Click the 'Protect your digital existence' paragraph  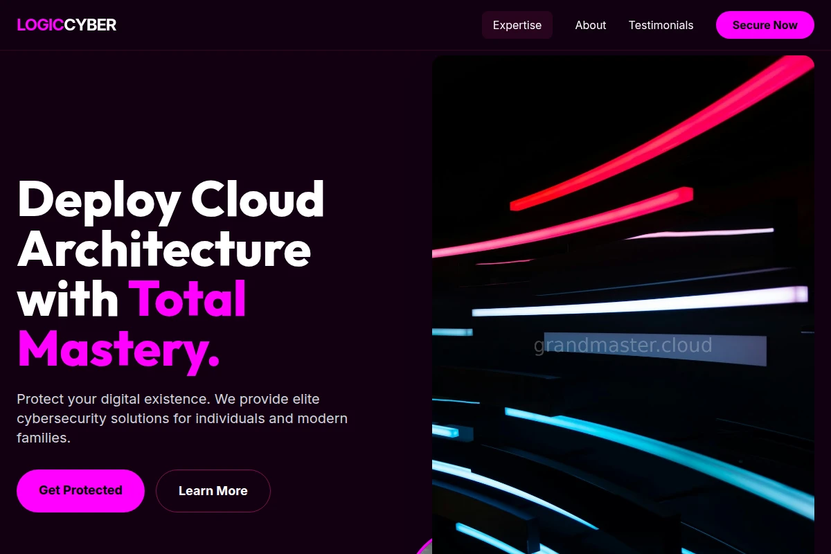pyautogui.click(x=182, y=418)
